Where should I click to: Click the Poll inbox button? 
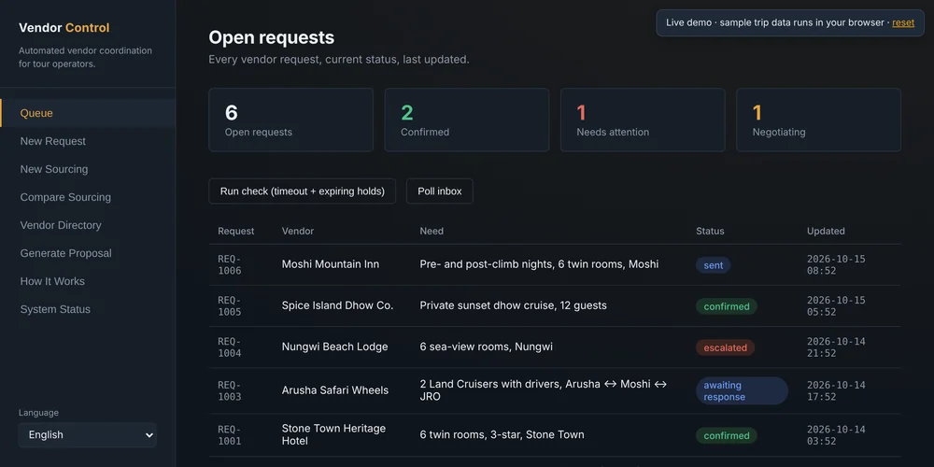(x=440, y=191)
